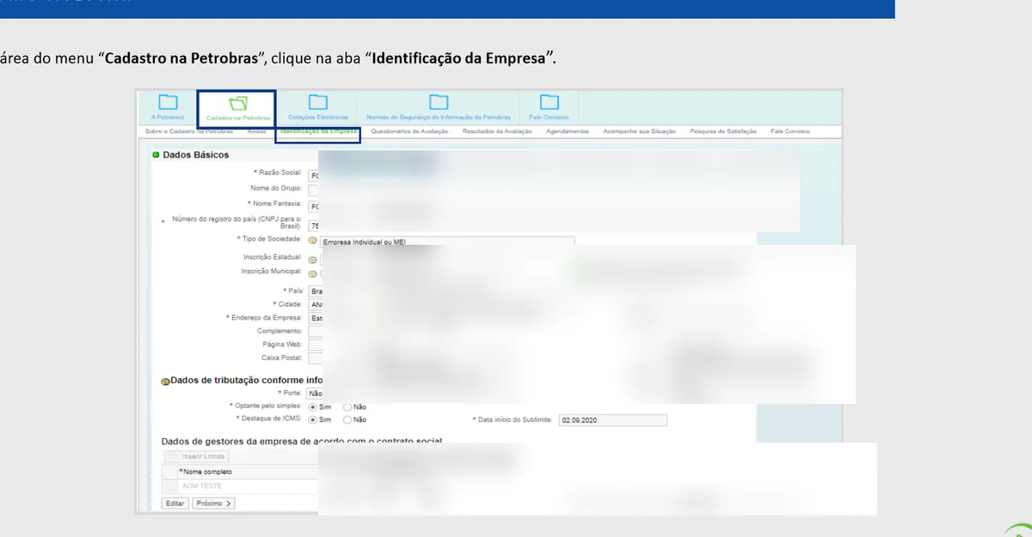The height and width of the screenshot is (537, 1032).
Task: Select Não for Destaque de ICMS
Action: click(347, 419)
